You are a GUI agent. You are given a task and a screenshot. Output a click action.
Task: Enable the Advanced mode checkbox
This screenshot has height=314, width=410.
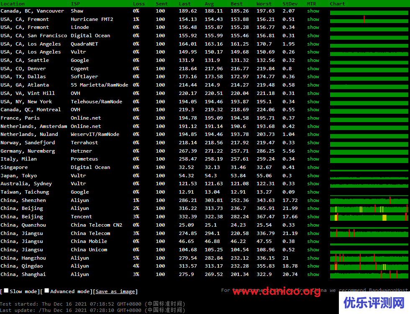coord(46,291)
